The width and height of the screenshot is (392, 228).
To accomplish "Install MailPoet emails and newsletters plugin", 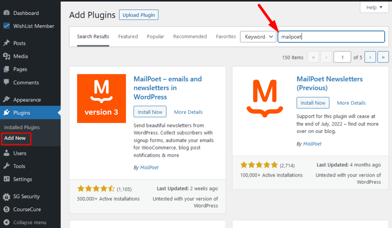I will 150,112.
